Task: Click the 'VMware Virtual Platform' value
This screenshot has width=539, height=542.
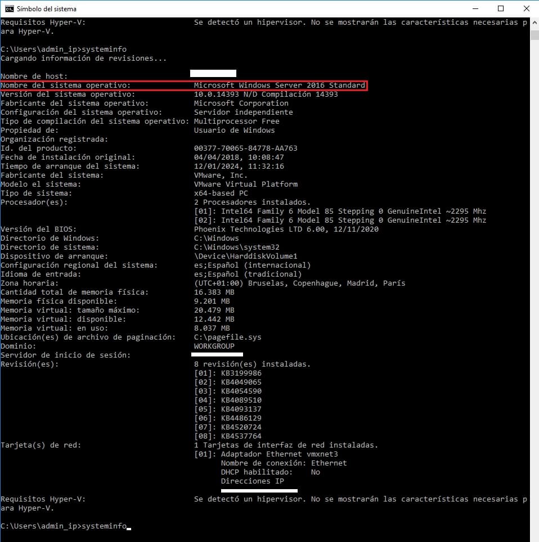Action: coord(246,184)
